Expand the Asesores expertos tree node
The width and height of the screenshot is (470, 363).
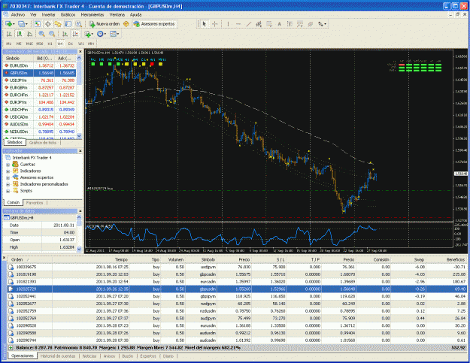(x=8, y=178)
